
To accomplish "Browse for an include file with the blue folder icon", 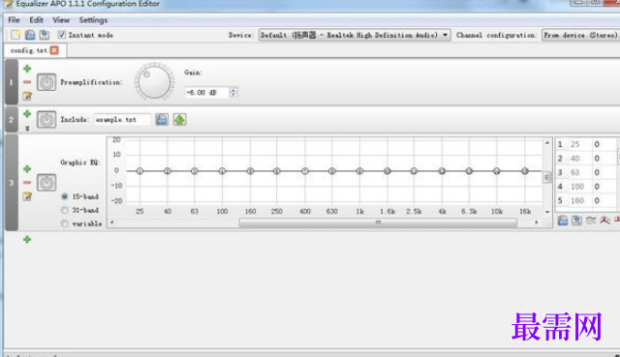I will 162,119.
